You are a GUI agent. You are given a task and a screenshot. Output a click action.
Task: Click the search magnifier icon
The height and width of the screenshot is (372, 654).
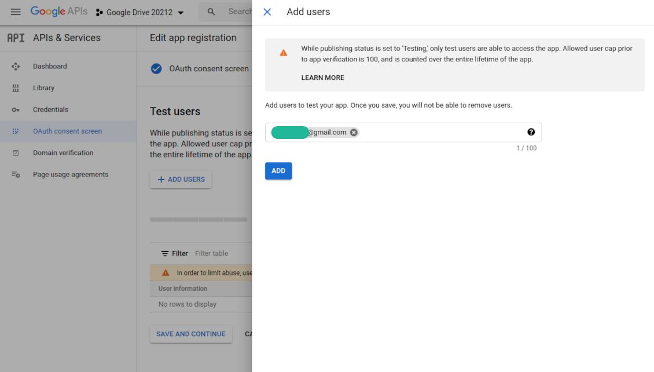pyautogui.click(x=211, y=12)
